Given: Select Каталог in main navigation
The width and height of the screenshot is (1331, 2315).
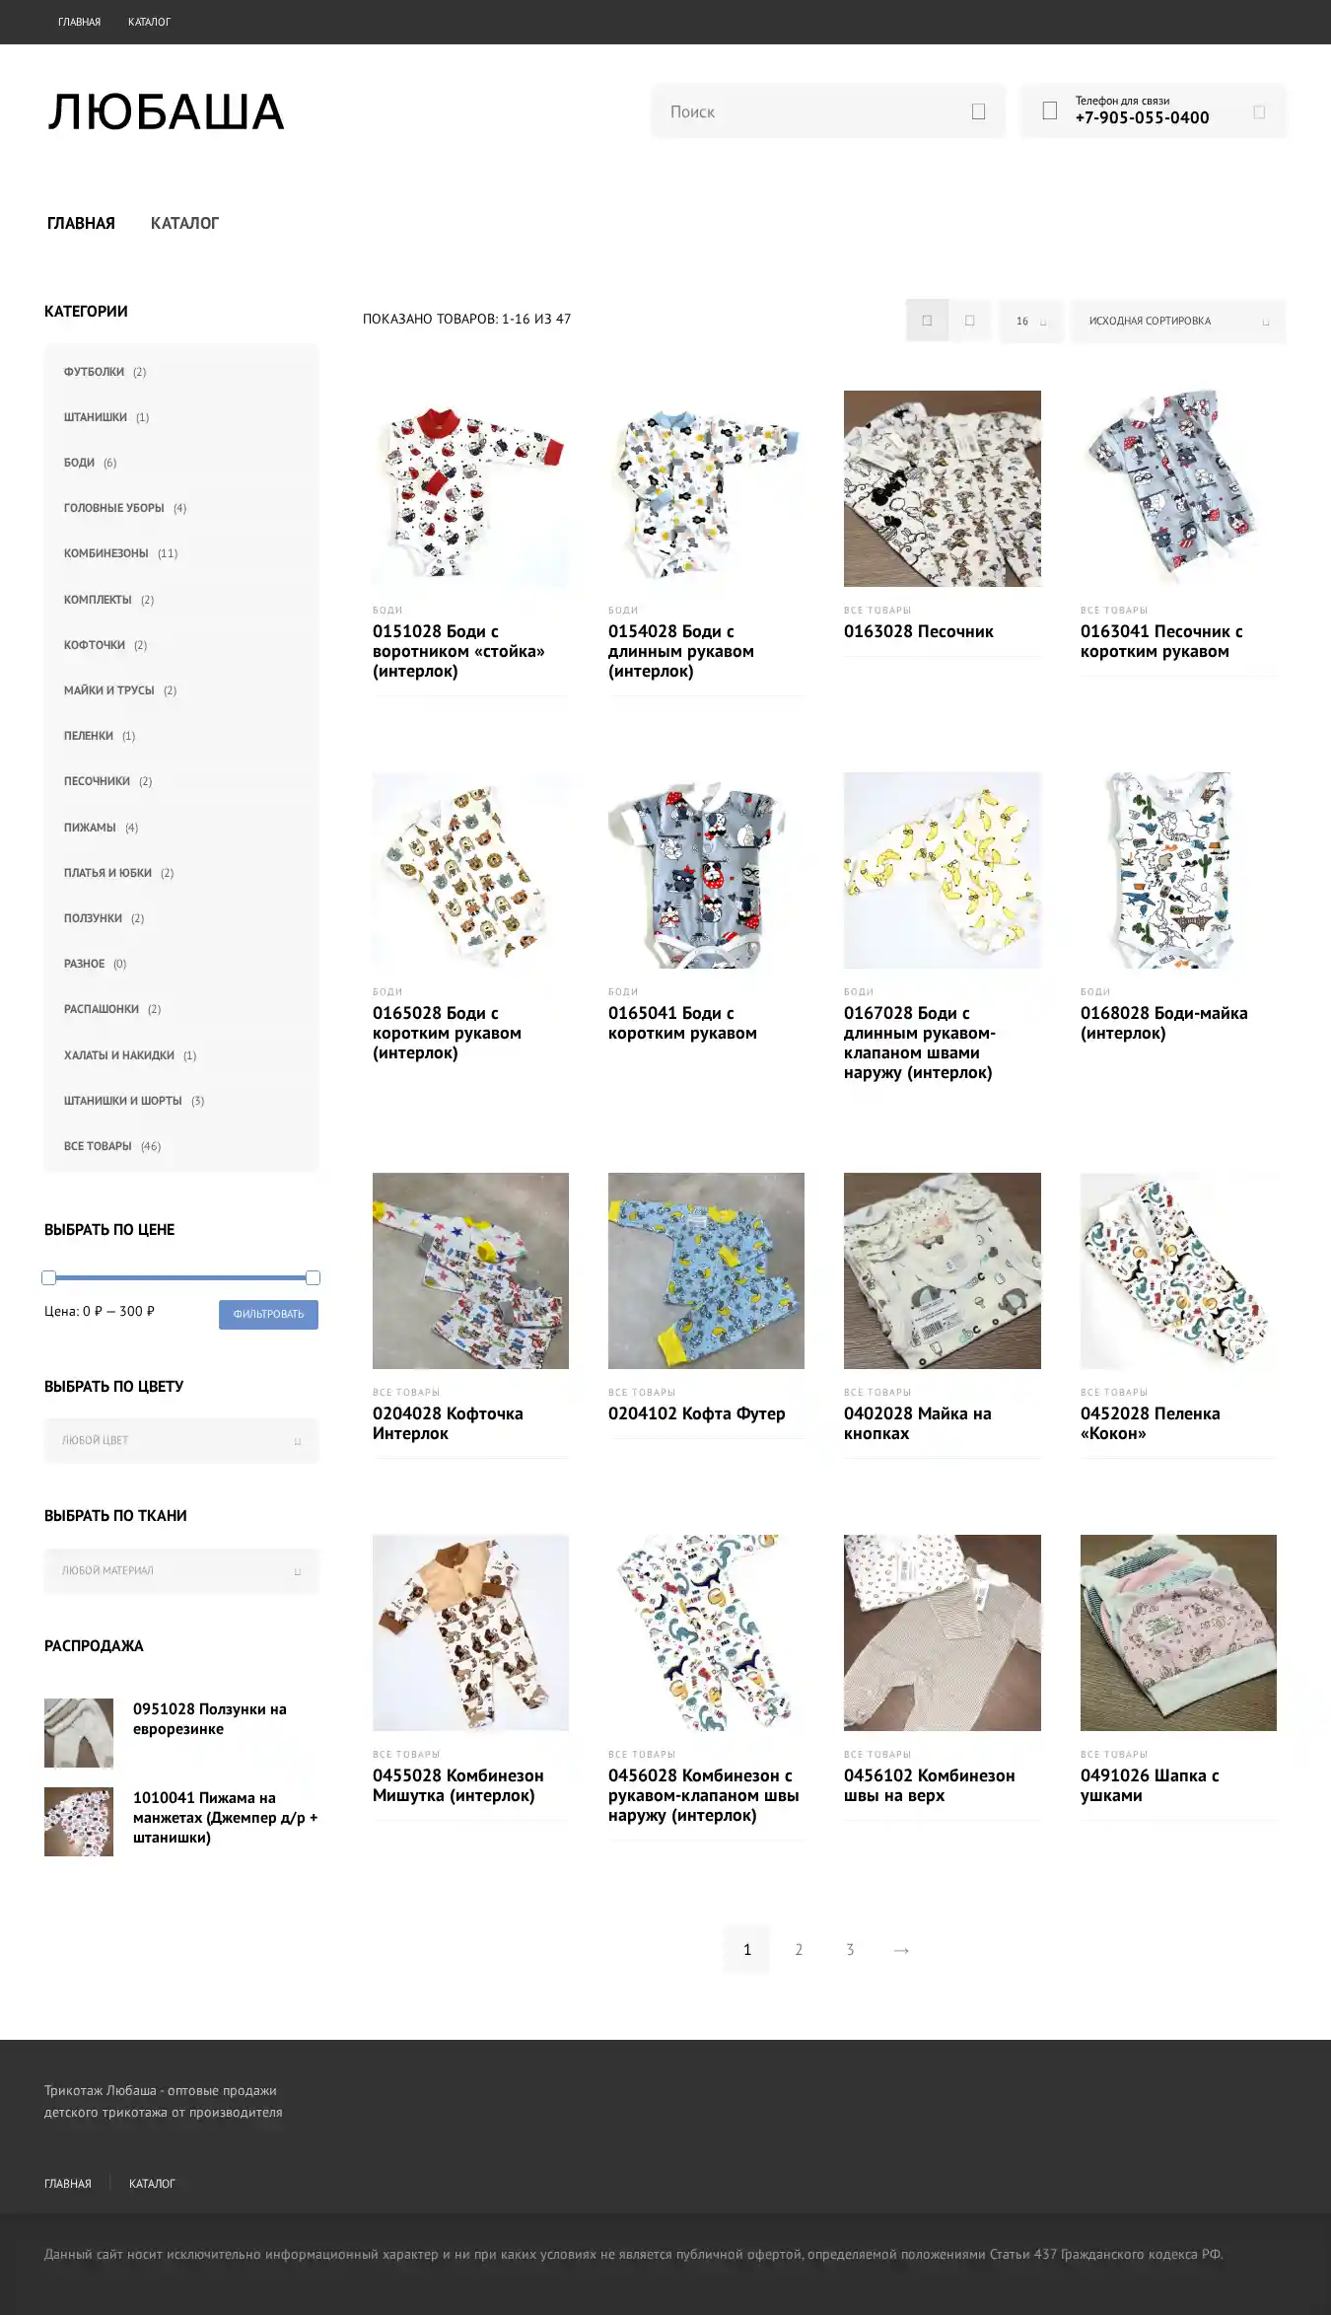Looking at the screenshot, I should [184, 224].
